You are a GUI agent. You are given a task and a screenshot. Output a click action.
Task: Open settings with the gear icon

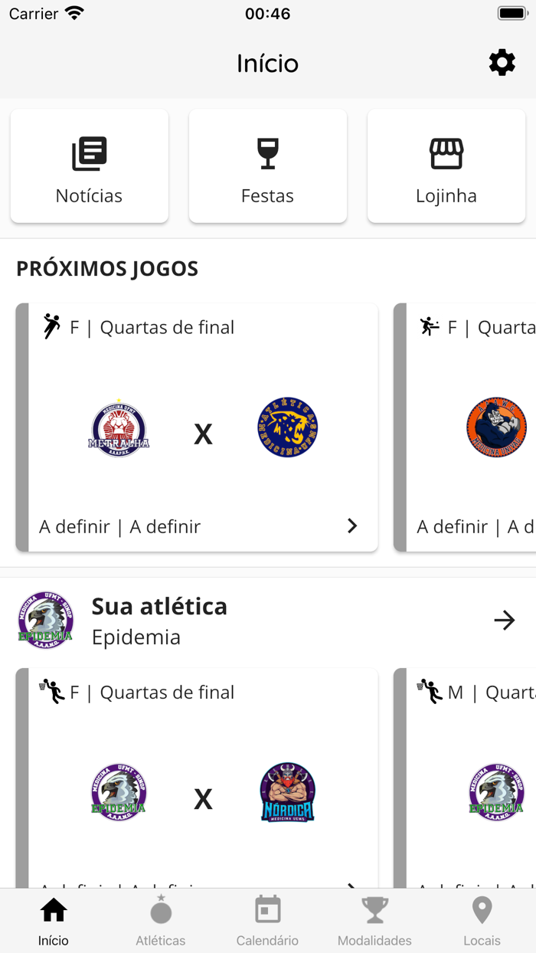[502, 63]
